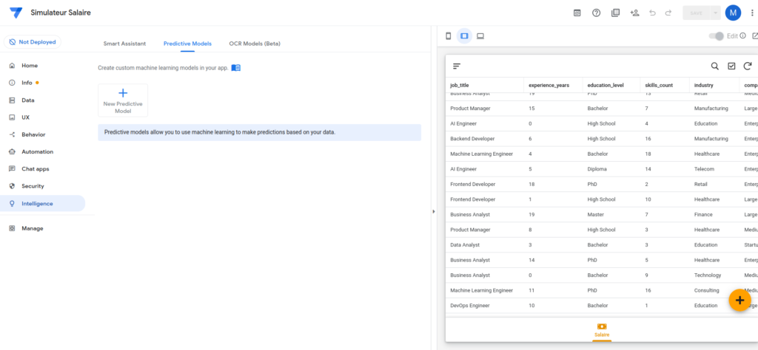Open Manage in the sidebar
Image resolution: width=758 pixels, height=350 pixels.
[42, 228]
